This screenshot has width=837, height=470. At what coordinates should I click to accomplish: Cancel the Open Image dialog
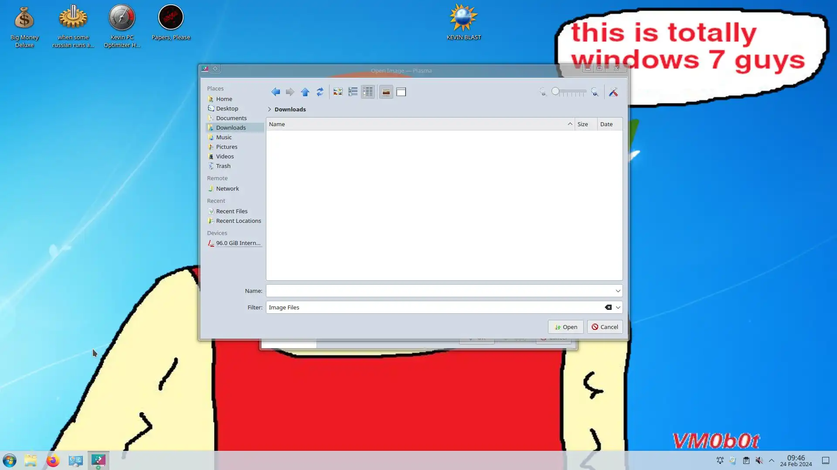coord(605,327)
